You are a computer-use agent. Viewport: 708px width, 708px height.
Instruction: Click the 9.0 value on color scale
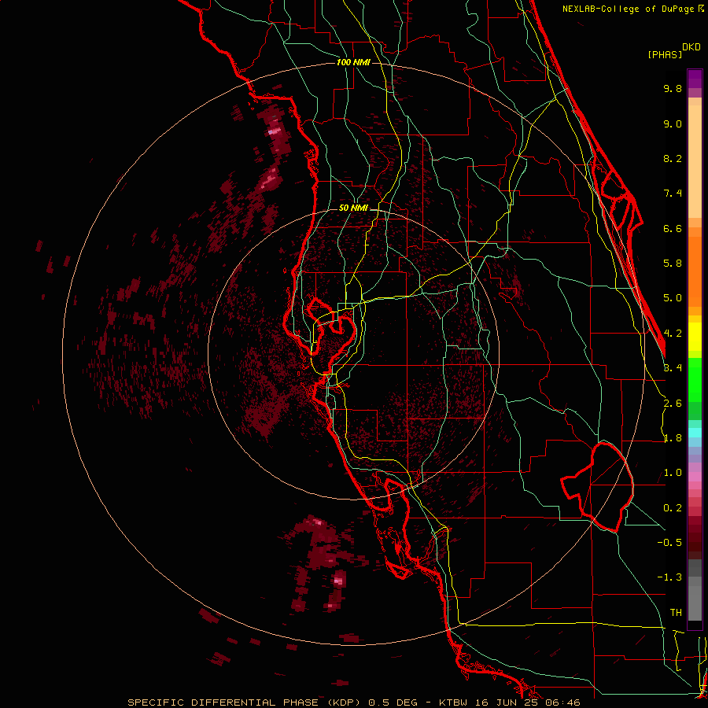coord(673,124)
